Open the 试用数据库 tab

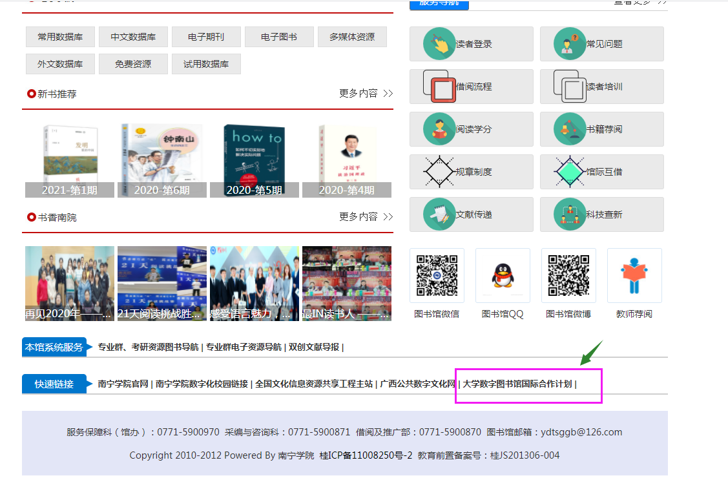pyautogui.click(x=206, y=64)
